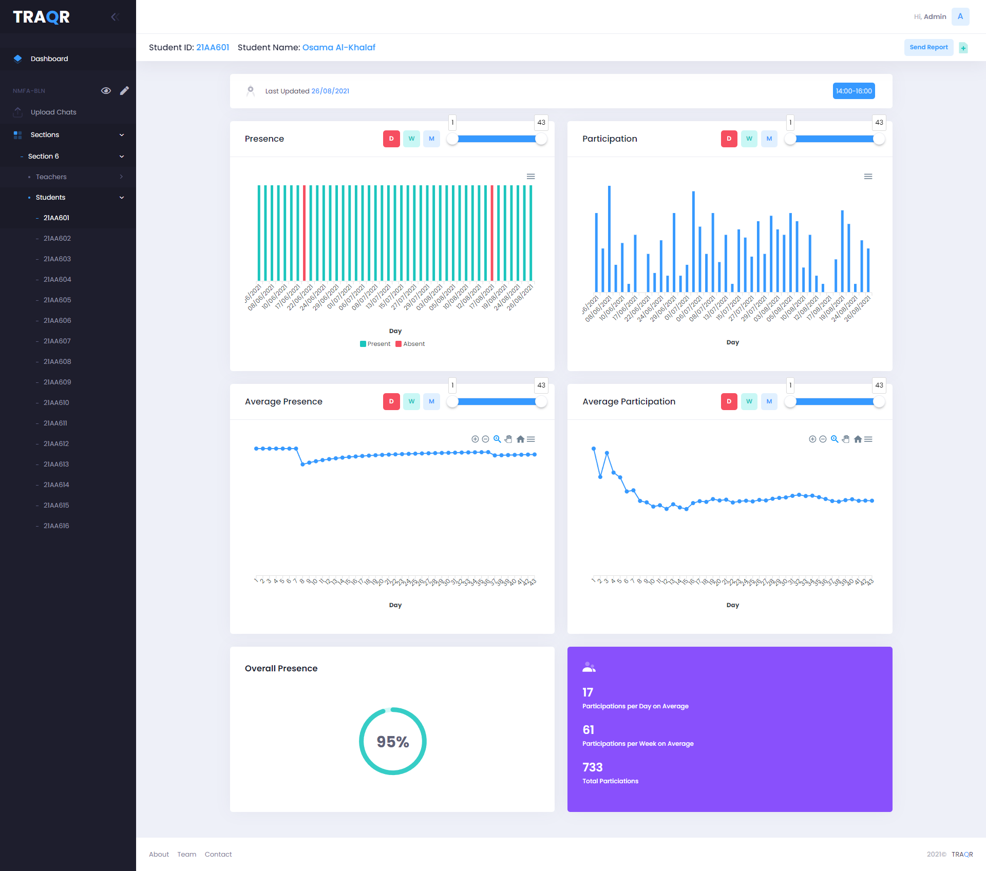Open the Team footer link

click(187, 854)
